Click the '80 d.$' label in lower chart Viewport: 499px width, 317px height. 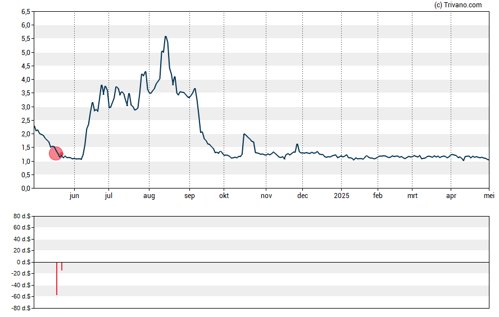pos(22,216)
